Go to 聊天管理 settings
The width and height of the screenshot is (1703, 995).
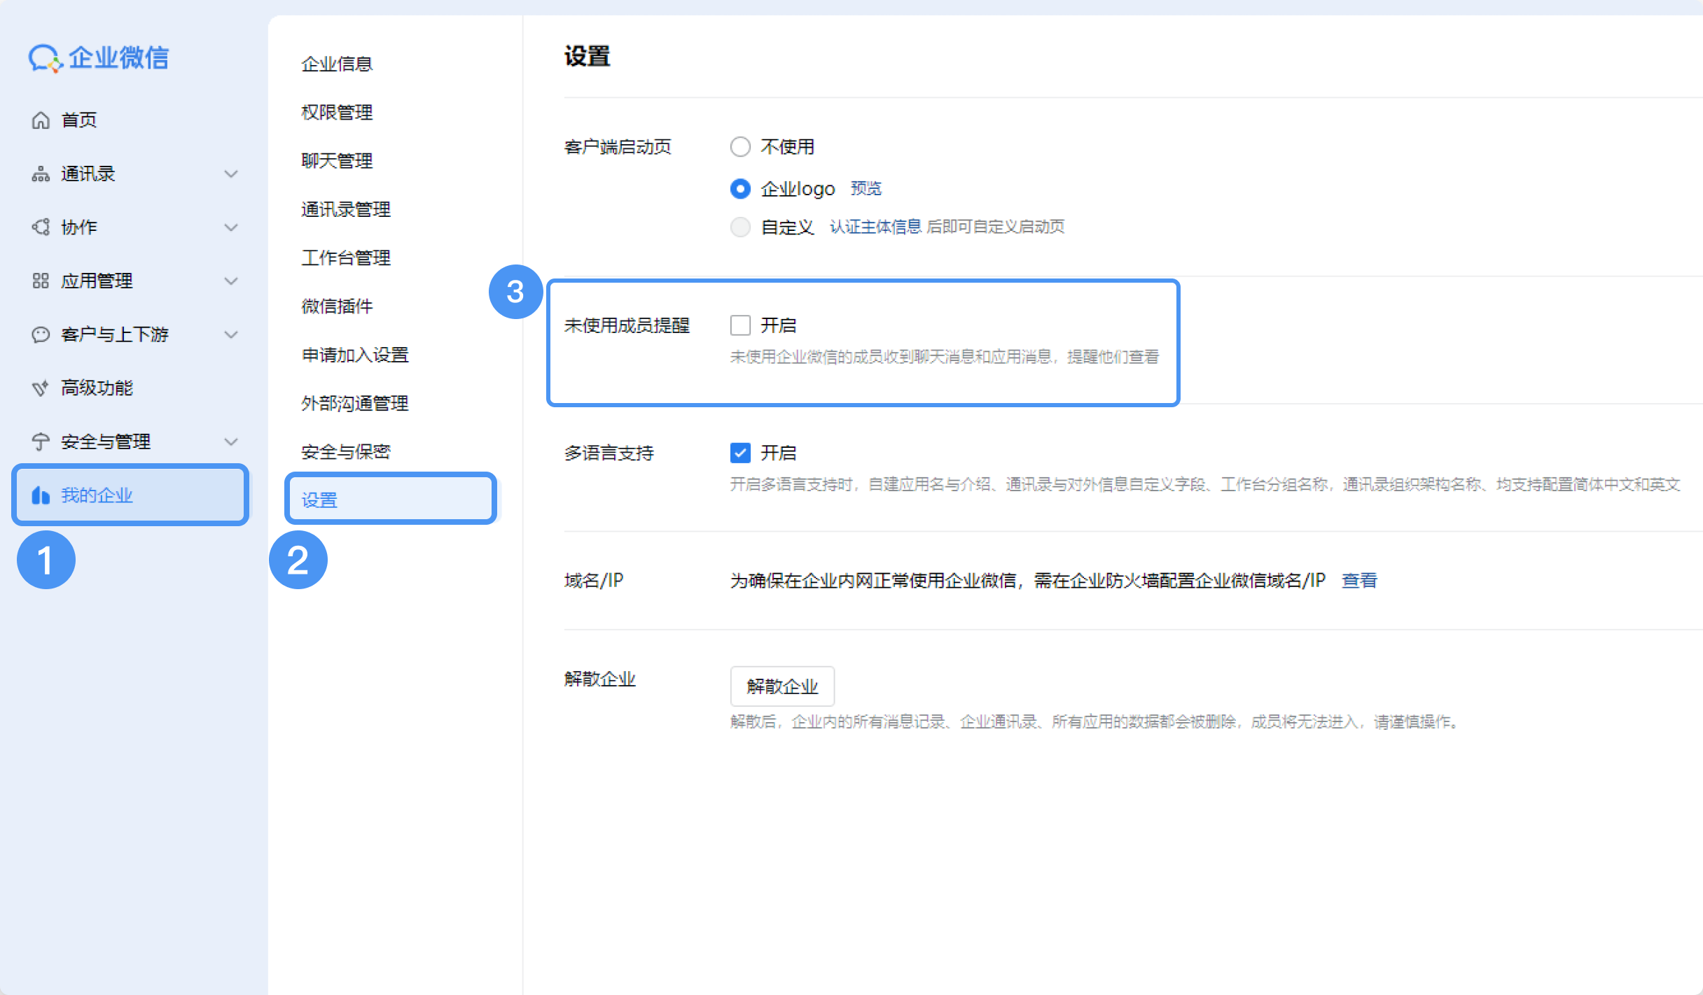click(337, 161)
